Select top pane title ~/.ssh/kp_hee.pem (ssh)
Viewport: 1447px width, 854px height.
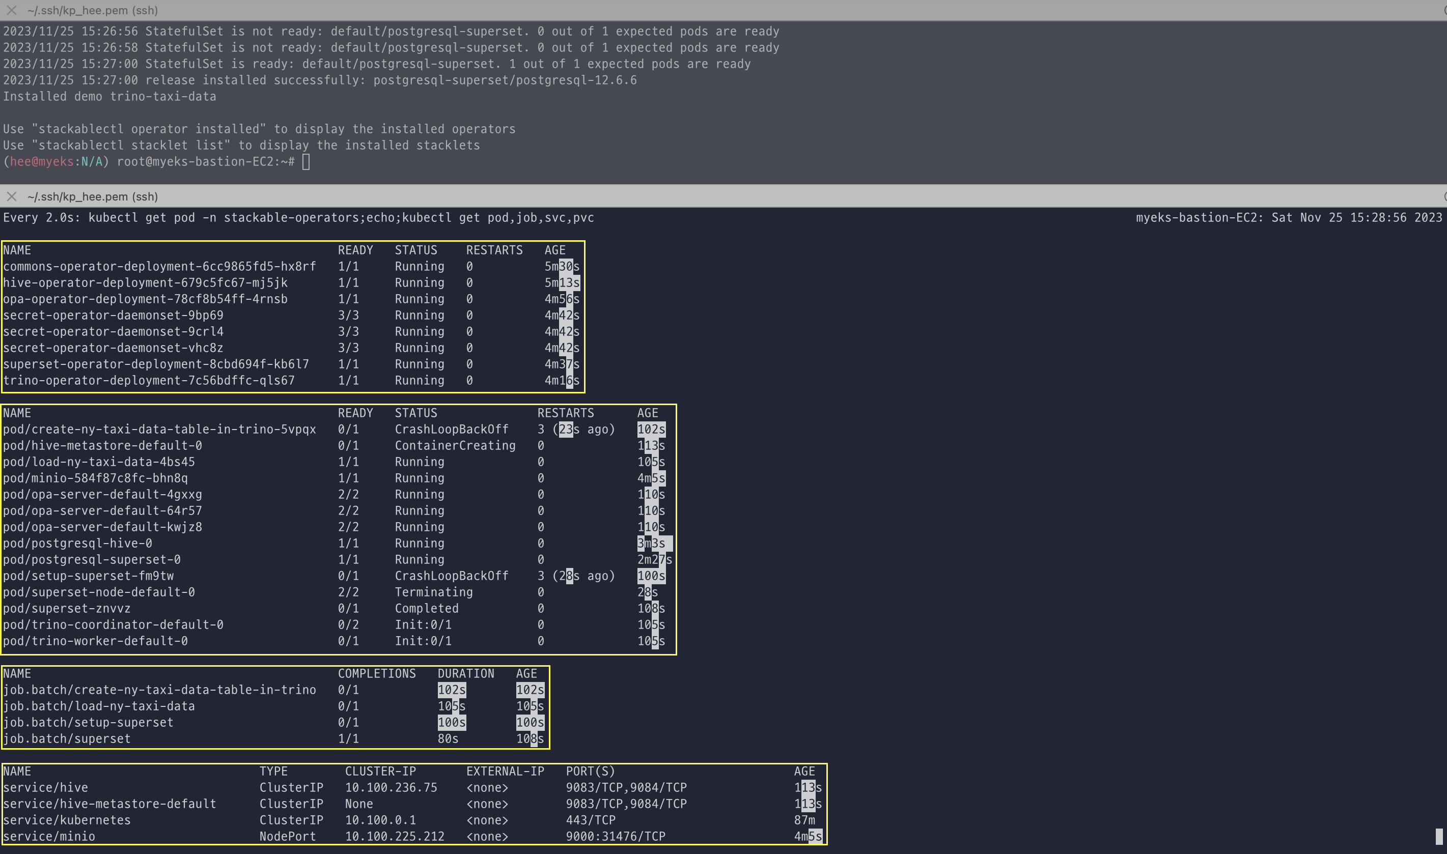tap(92, 10)
